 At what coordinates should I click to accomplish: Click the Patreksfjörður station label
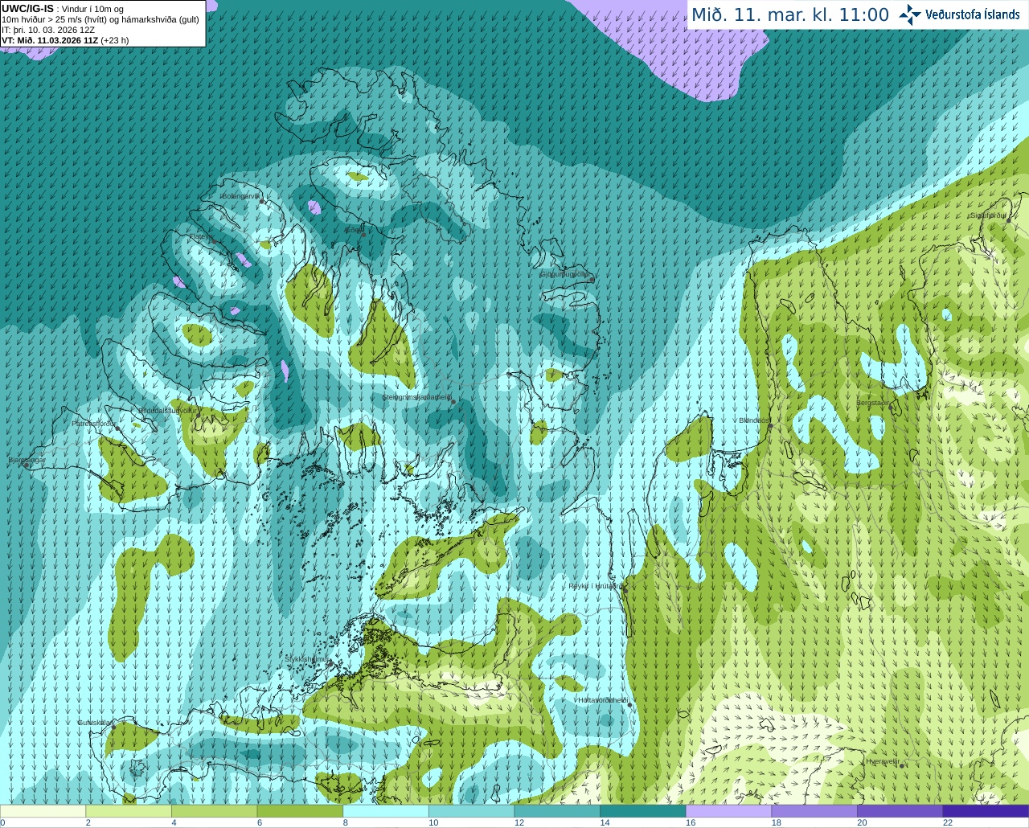tap(94, 423)
